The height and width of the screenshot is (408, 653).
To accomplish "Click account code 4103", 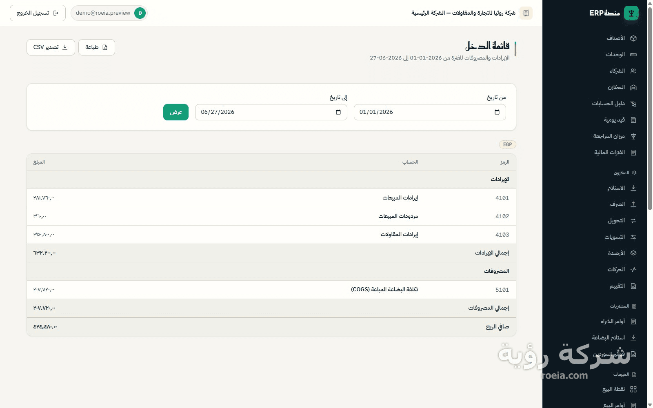I will (x=502, y=235).
